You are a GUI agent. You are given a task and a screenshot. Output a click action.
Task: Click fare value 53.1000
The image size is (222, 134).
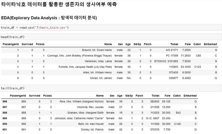point(186,67)
